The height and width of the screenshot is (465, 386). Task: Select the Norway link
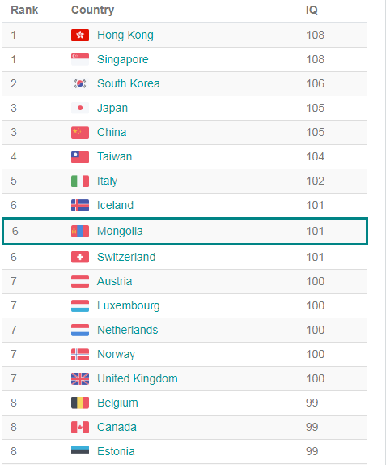pos(117,354)
